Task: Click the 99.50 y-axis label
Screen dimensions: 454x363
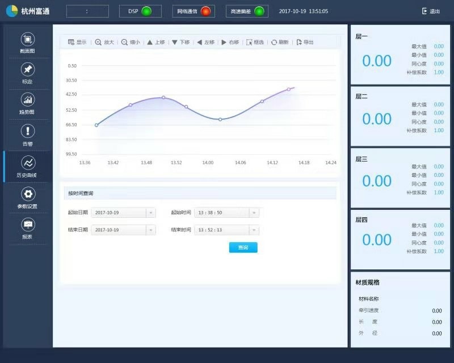Action: 72,154
